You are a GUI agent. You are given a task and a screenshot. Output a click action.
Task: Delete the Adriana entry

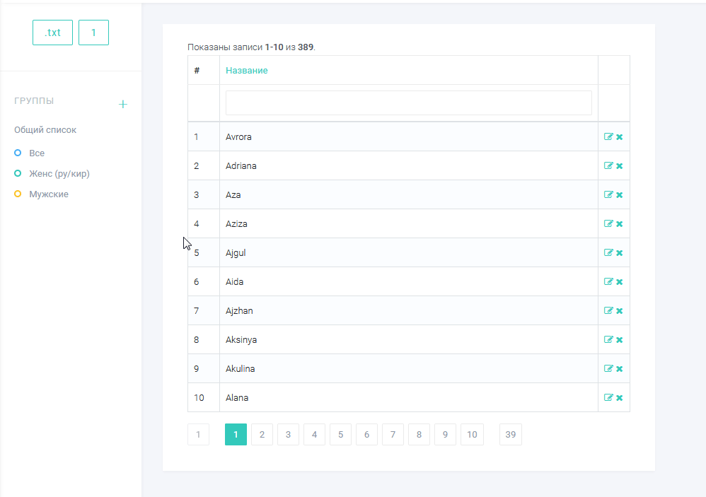coord(620,166)
